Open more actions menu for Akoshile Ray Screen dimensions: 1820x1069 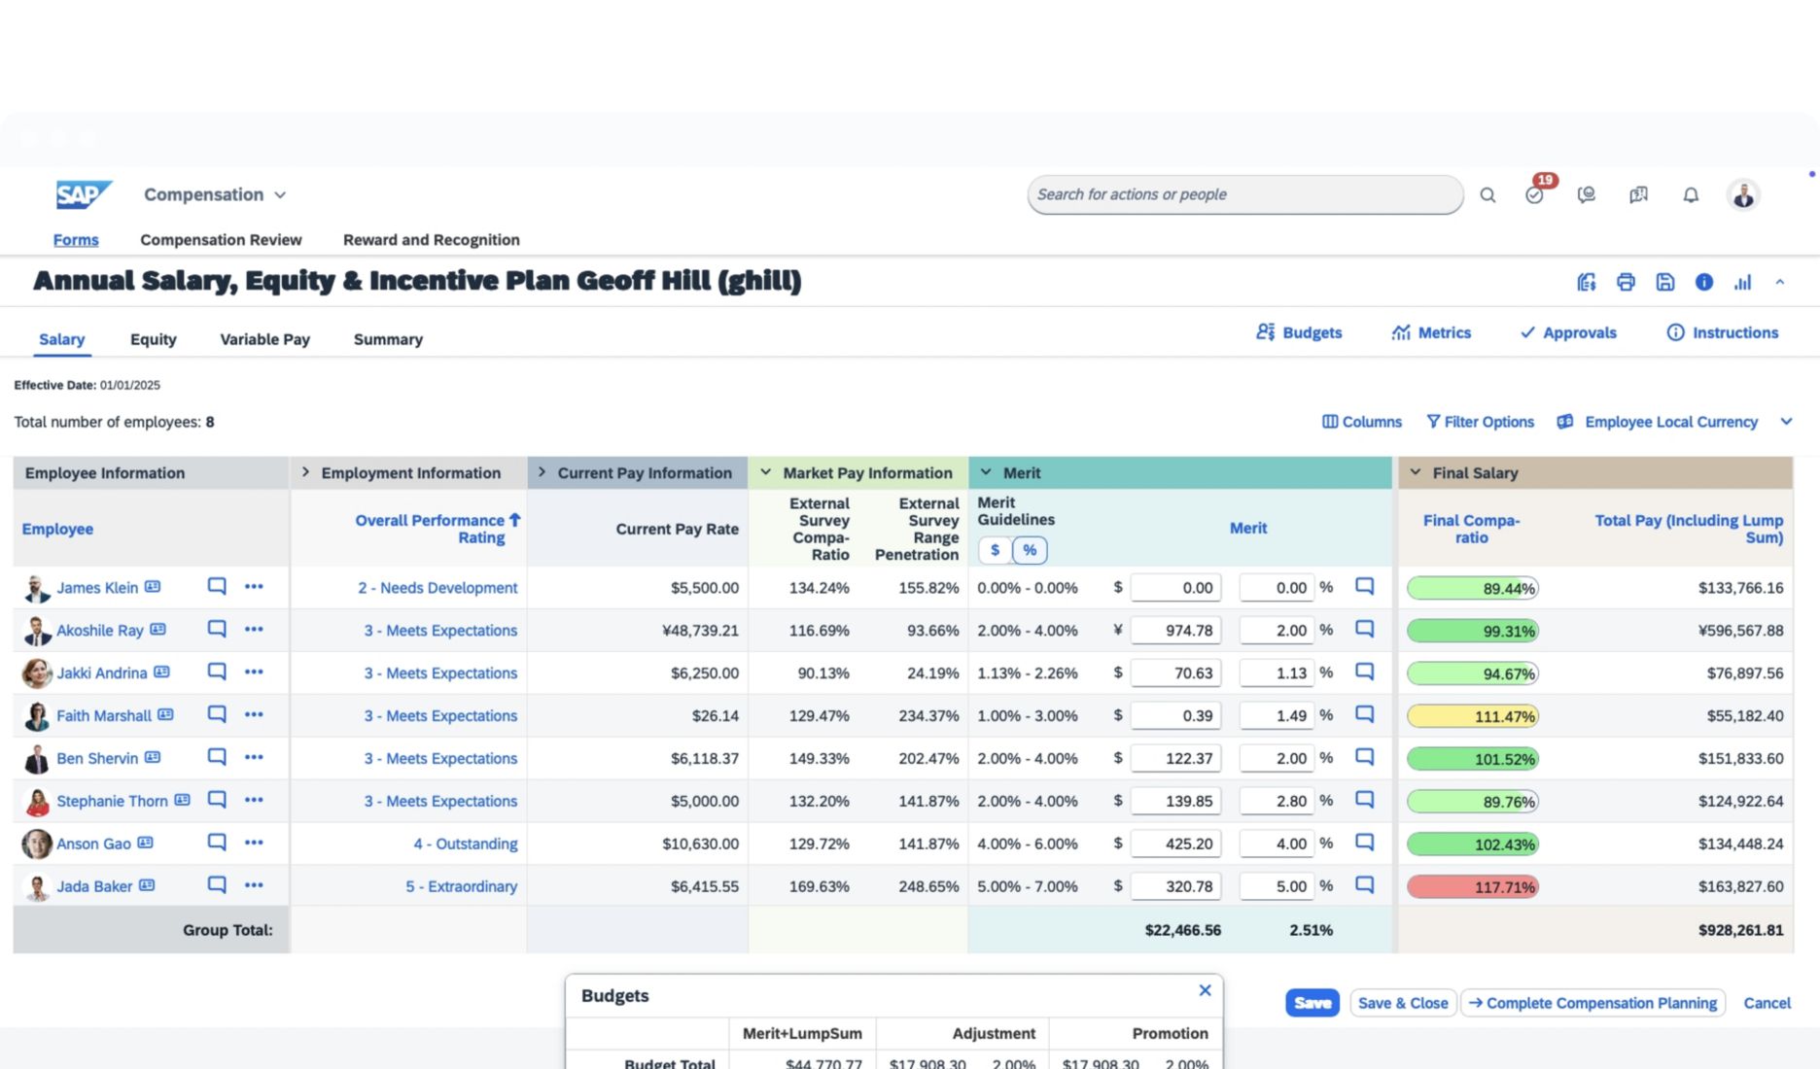point(254,630)
